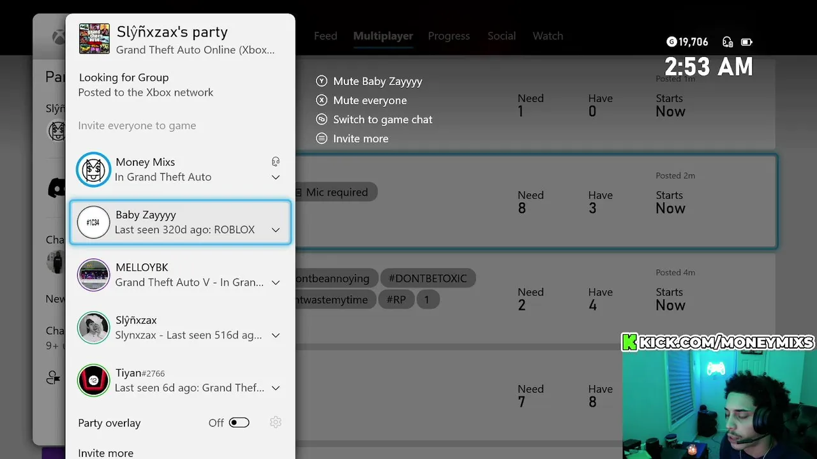The height and width of the screenshot is (459, 817).
Task: Select Invite everyone to game
Action: click(x=137, y=126)
